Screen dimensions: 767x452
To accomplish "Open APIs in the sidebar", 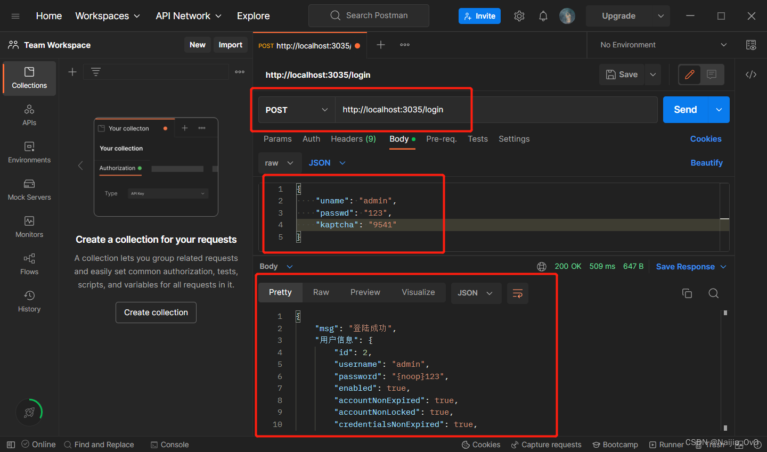I will click(29, 116).
